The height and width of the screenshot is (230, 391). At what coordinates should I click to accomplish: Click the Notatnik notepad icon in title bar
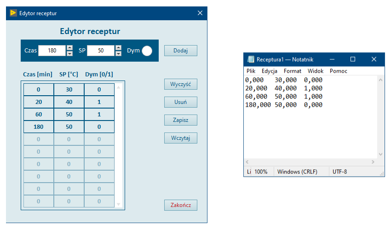(251, 59)
